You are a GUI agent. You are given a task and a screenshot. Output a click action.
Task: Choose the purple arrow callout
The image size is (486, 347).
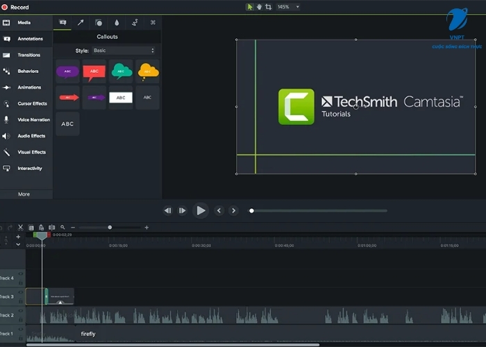point(94,98)
